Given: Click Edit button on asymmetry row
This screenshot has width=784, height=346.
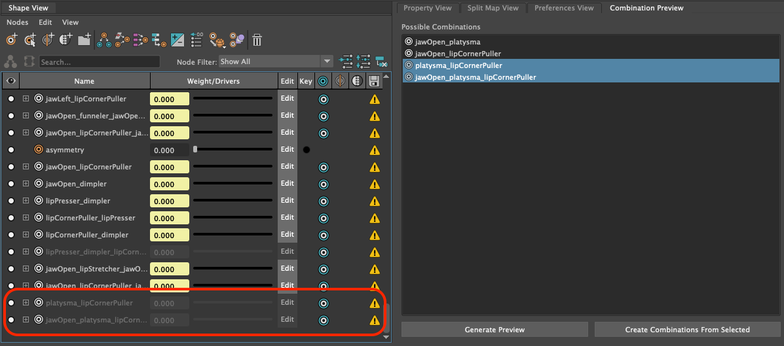Looking at the screenshot, I should click(288, 149).
